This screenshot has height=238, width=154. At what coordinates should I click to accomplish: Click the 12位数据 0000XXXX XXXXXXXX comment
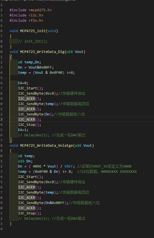(x=107, y=172)
